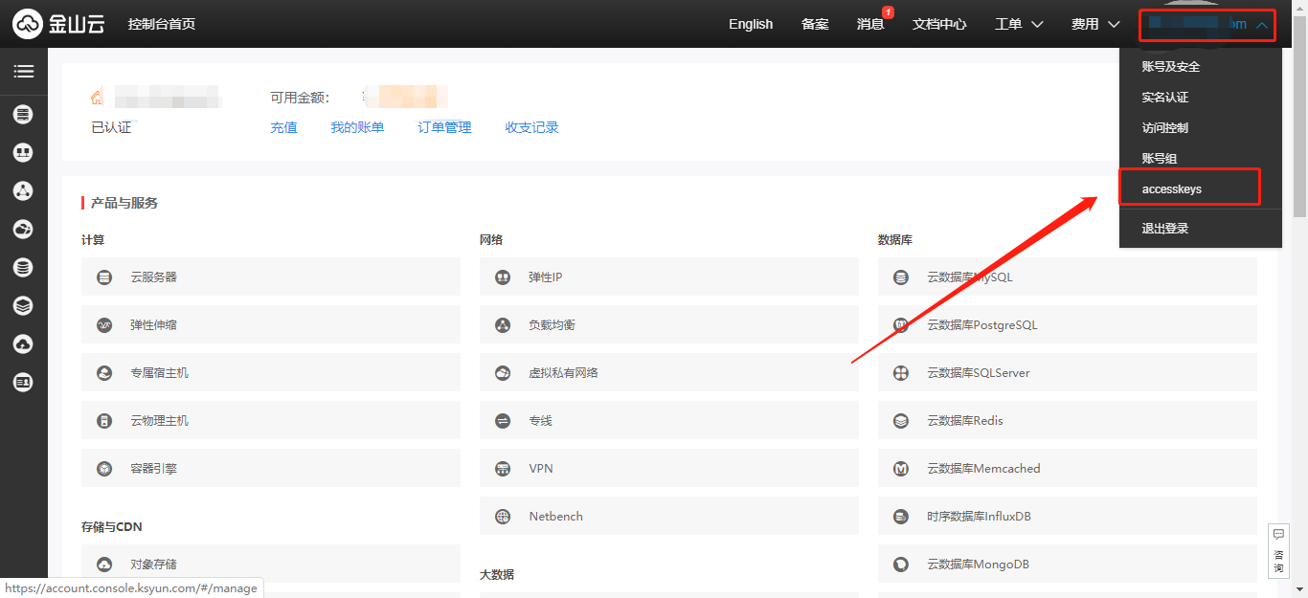Expand the 工单 dropdown in top bar
Image resolution: width=1308 pixels, height=598 pixels.
tap(1019, 24)
